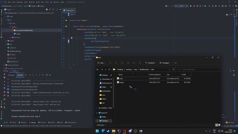Click the red debug icon in the top toolbar
The image size is (238, 134).
[x=194, y=6]
